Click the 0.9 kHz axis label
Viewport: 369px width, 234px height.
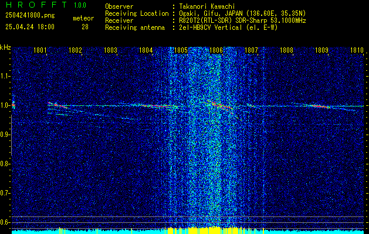[5, 135]
